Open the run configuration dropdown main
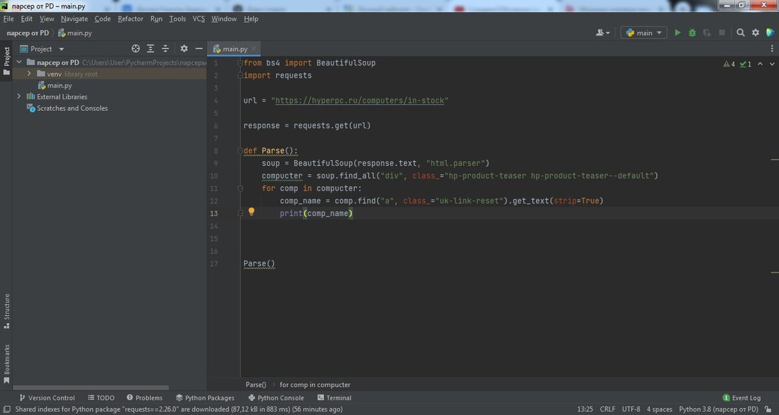The height and width of the screenshot is (415, 779). tap(644, 32)
